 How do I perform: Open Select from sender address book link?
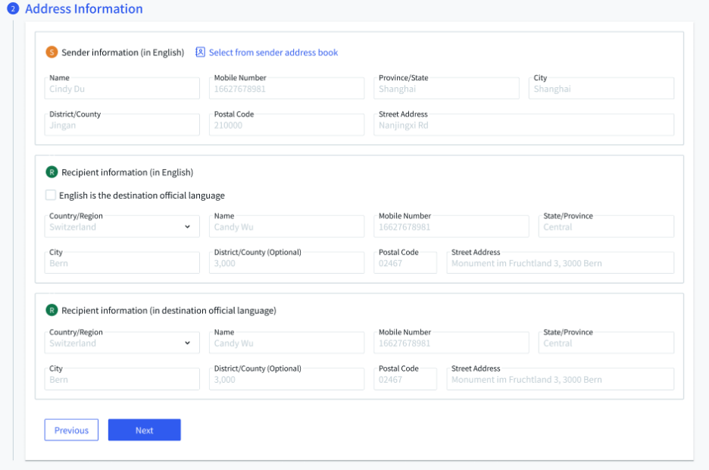pos(273,52)
